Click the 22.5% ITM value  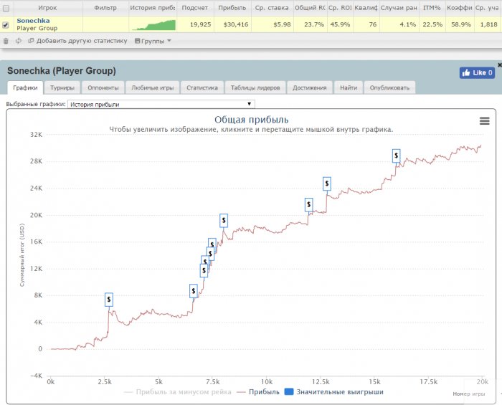coord(432,24)
